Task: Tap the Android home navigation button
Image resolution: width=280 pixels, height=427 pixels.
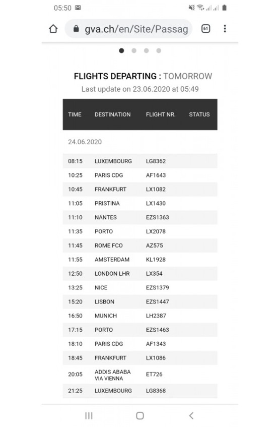Action: [140, 415]
